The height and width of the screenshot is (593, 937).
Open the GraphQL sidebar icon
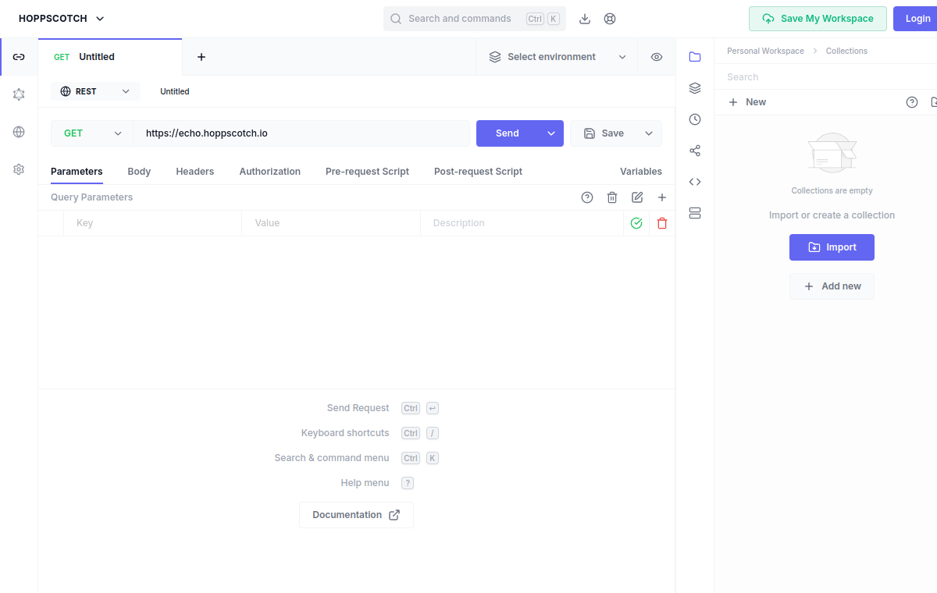19,94
